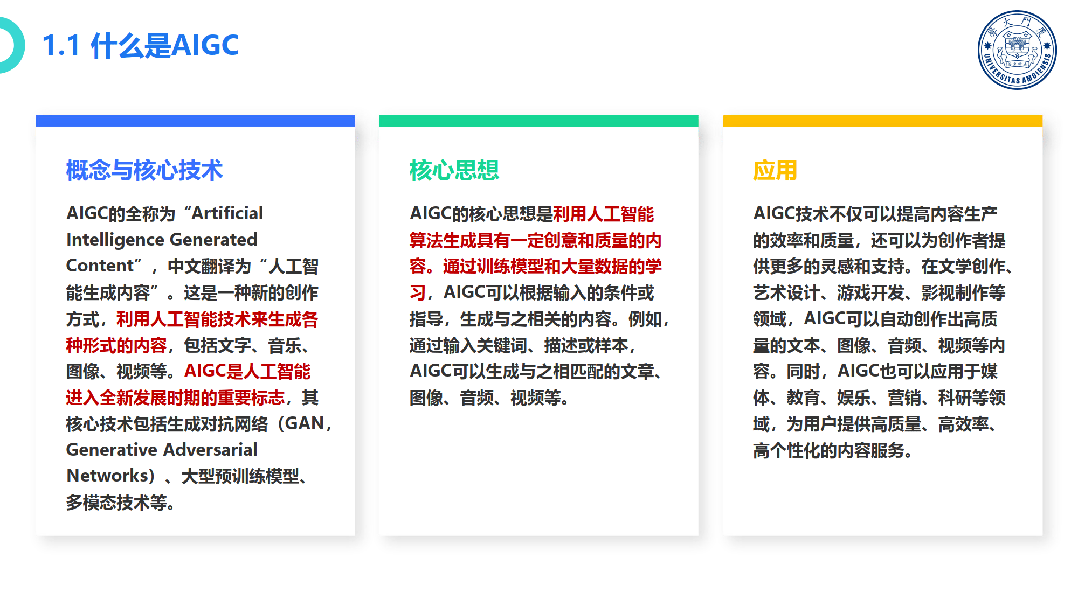The width and height of the screenshot is (1078, 606).
Task: Click the red text "进入全新发展时期的重要标志"
Action: click(x=175, y=398)
